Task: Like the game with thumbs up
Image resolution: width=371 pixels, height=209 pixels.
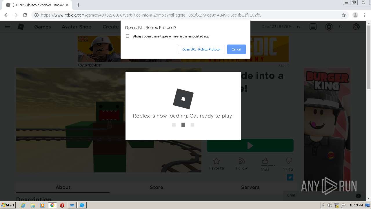Action: 265,161
